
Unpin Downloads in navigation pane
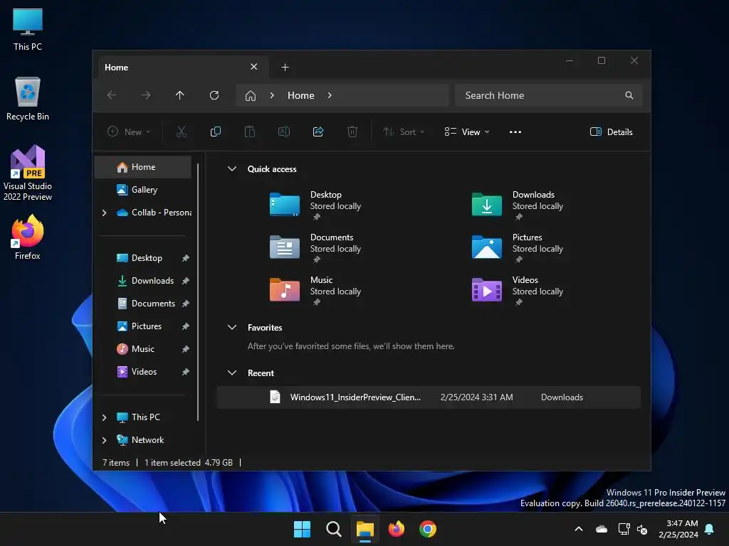[x=186, y=281]
